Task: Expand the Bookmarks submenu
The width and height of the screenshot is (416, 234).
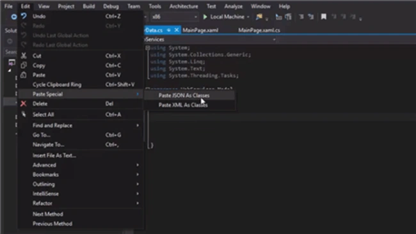Action: click(x=138, y=175)
